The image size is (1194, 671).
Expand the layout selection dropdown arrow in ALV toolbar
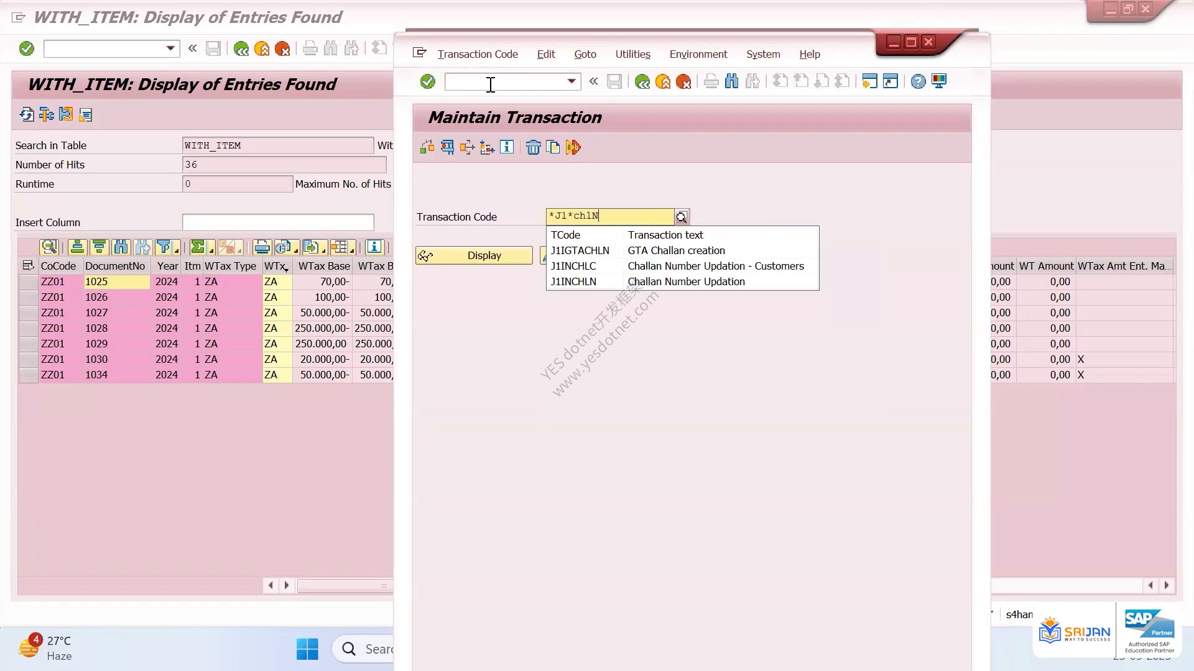(352, 250)
